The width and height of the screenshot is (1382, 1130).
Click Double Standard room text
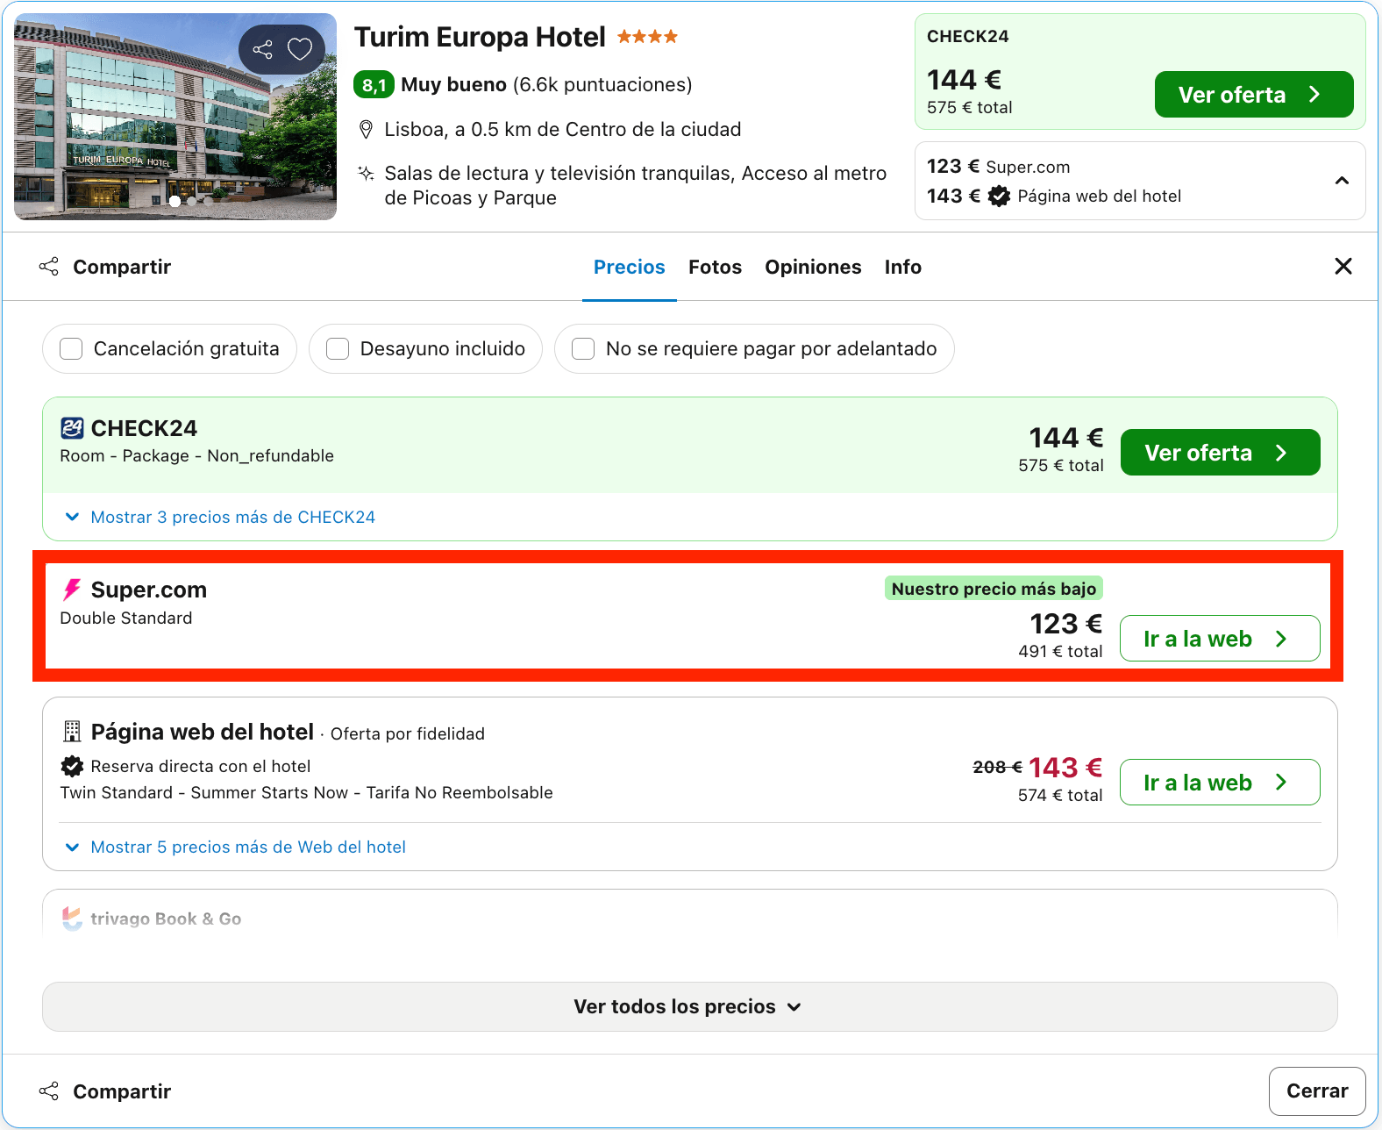pyautogui.click(x=126, y=619)
